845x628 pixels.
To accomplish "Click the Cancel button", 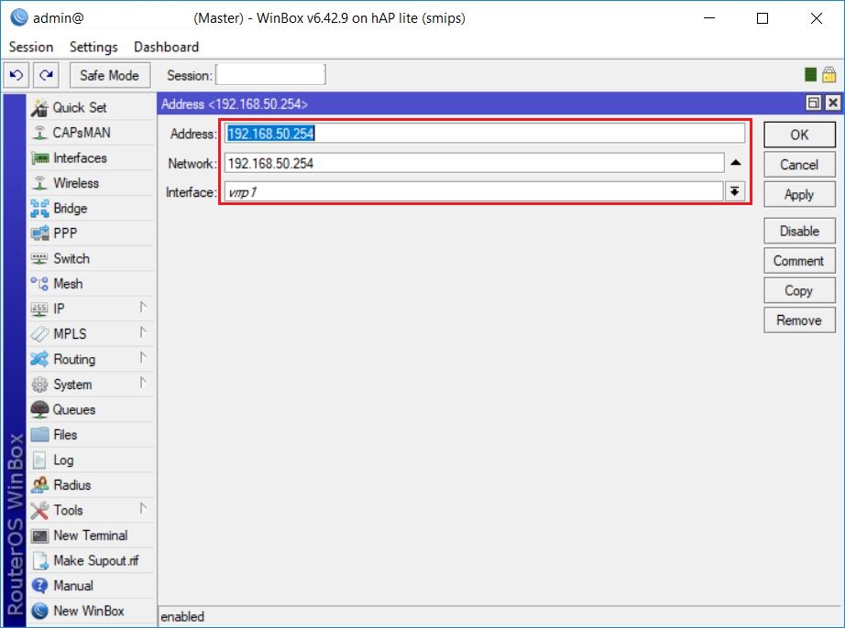I will (x=799, y=165).
